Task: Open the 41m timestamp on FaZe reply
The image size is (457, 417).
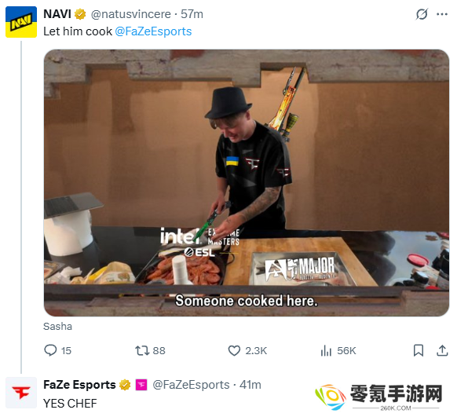Action: click(x=250, y=385)
